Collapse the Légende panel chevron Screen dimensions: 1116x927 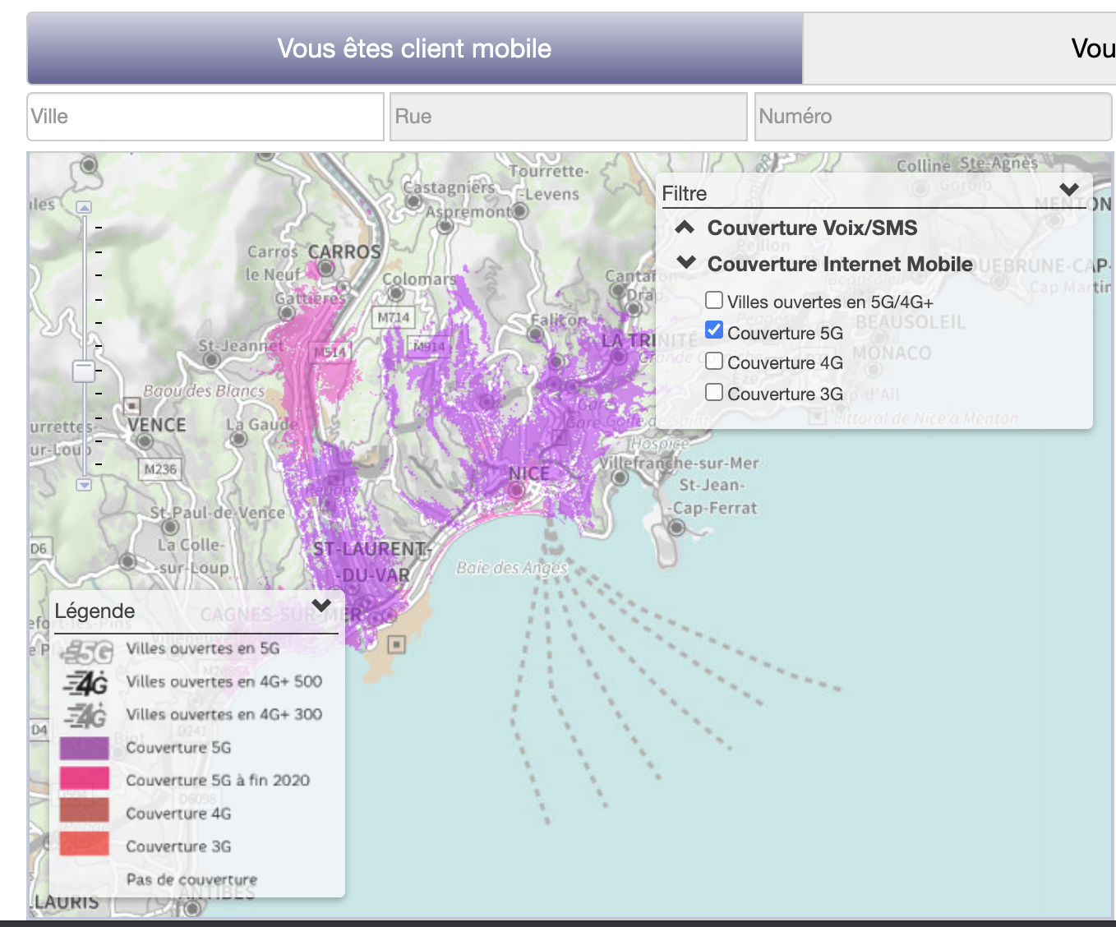tap(321, 606)
